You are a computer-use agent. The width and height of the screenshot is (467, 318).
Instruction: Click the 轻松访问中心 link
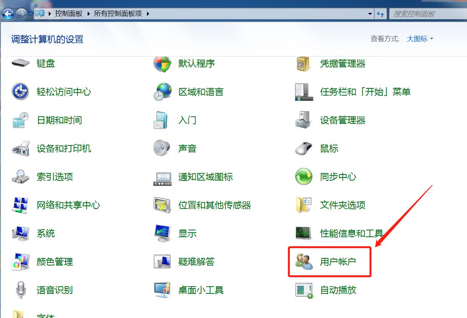pyautogui.click(x=64, y=92)
